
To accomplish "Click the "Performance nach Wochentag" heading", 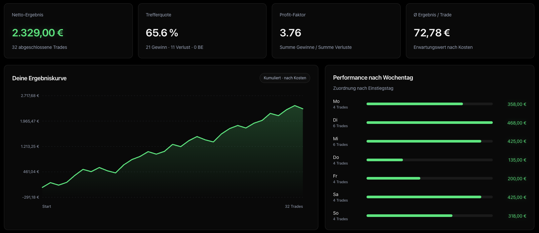I will pos(373,78).
